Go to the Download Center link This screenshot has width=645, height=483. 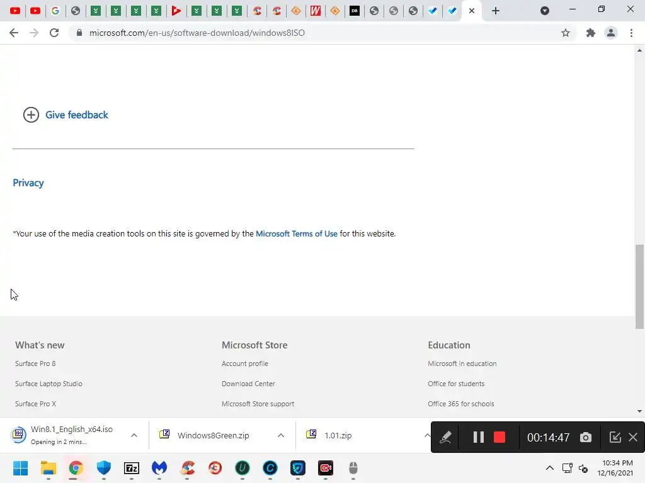[x=248, y=384]
